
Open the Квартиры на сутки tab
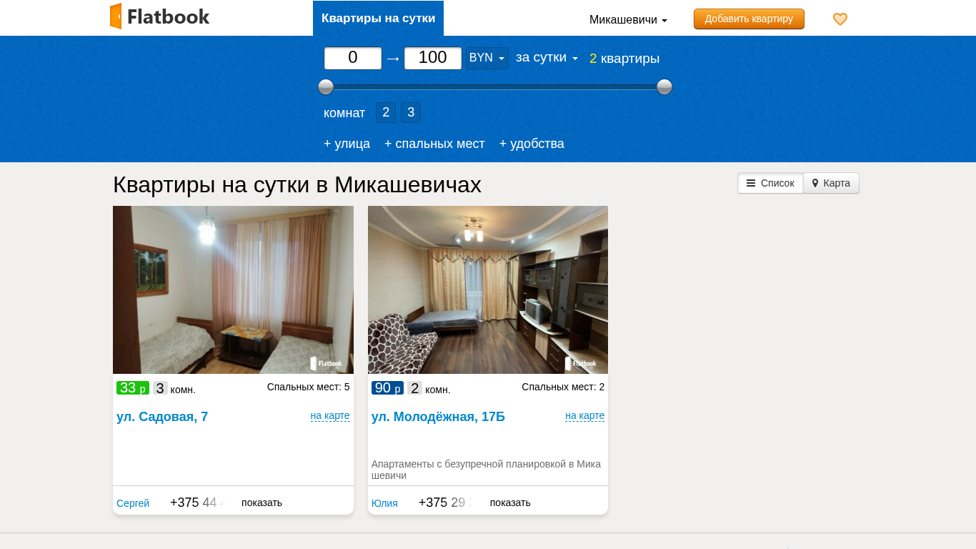378,19
